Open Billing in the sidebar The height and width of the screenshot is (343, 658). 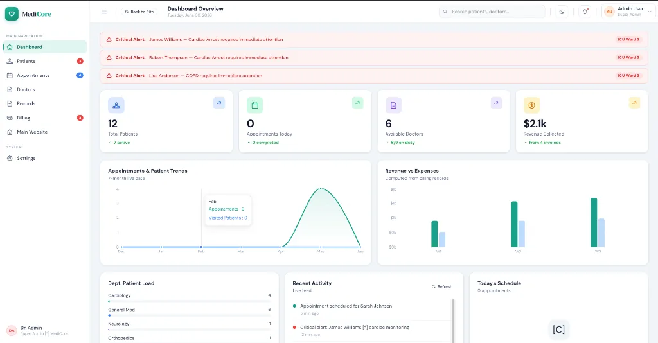[44, 118]
